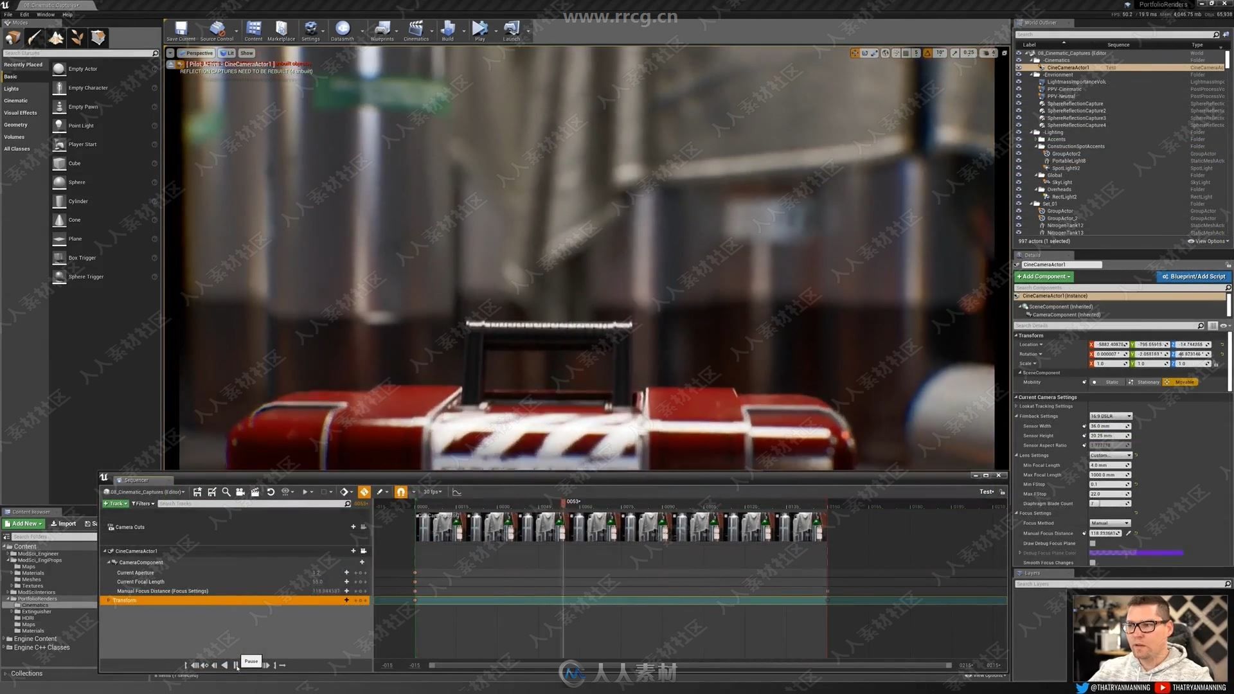Open the Content browser toolbar icon
Viewport: 1234px width, 694px height.
click(x=253, y=31)
